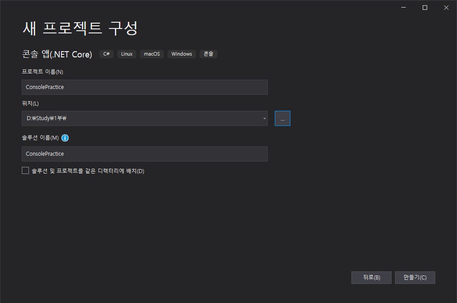Expand the location path dropdown arrow
This screenshot has height=303, width=457.
click(x=264, y=118)
